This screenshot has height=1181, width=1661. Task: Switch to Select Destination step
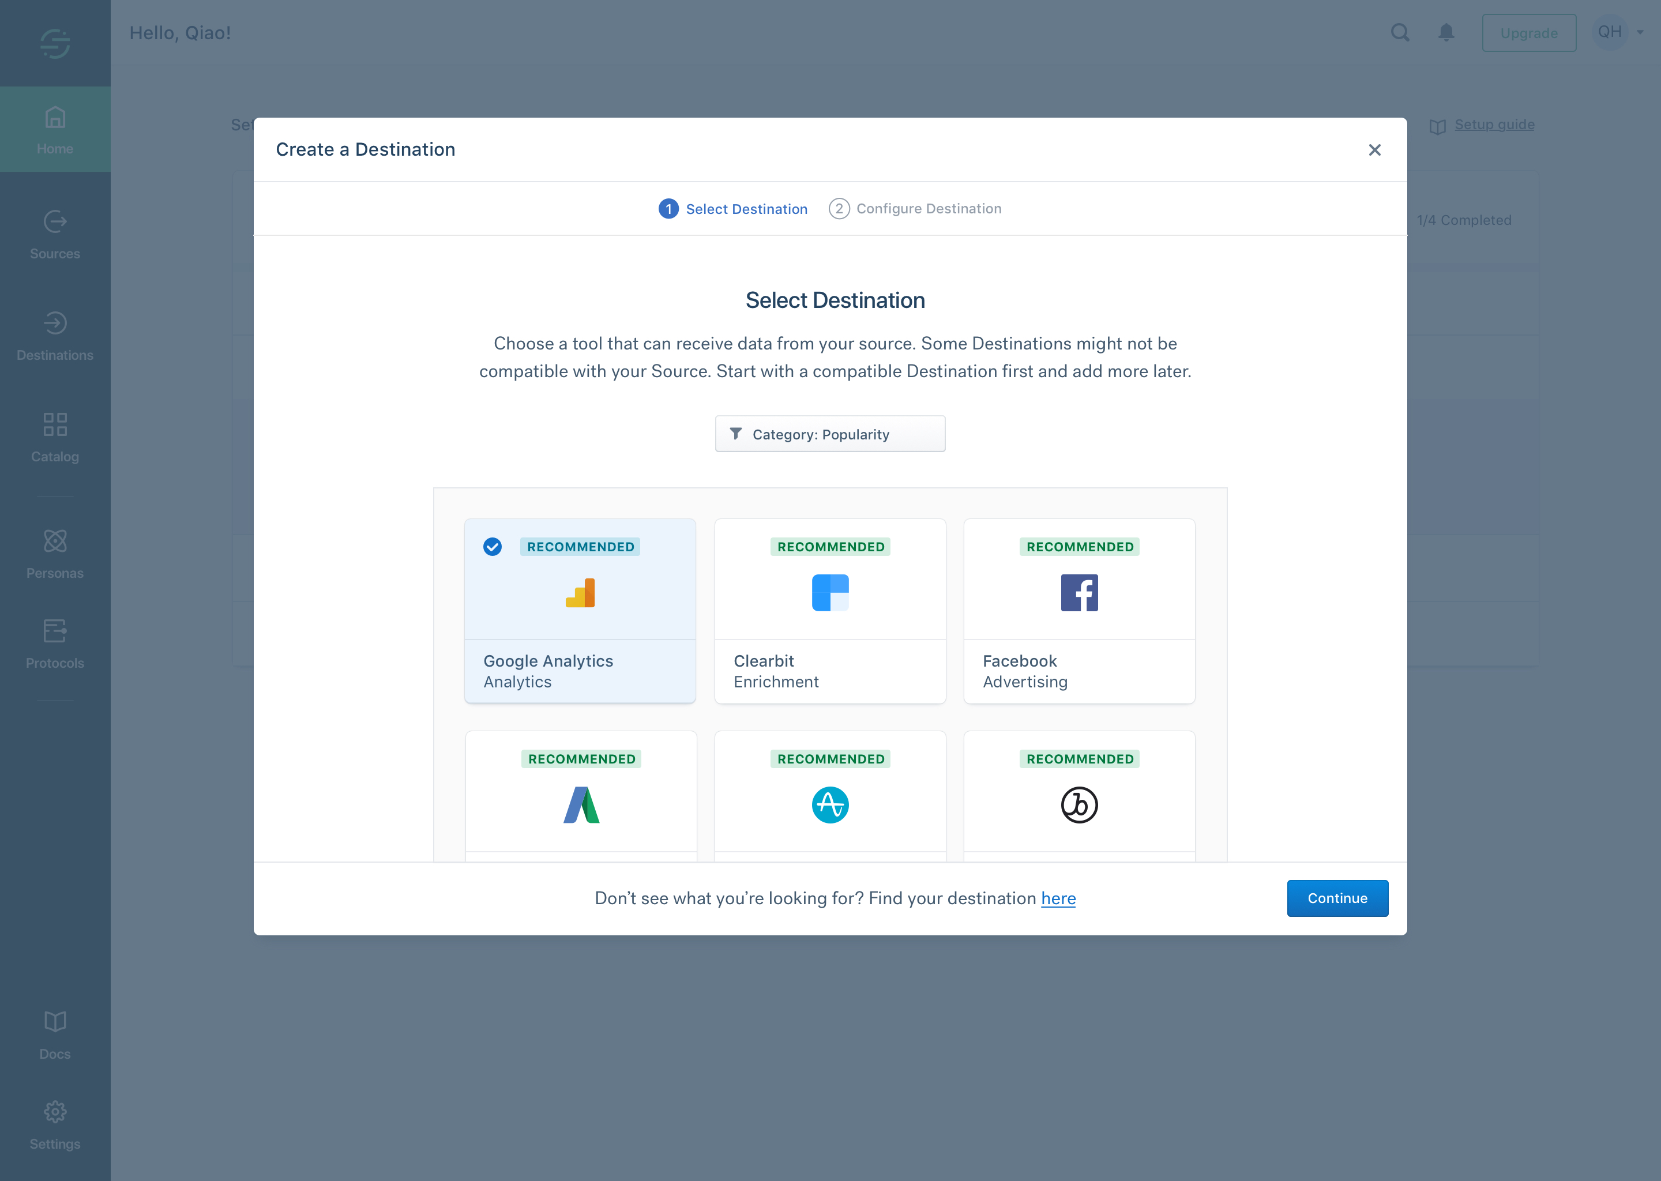point(733,209)
